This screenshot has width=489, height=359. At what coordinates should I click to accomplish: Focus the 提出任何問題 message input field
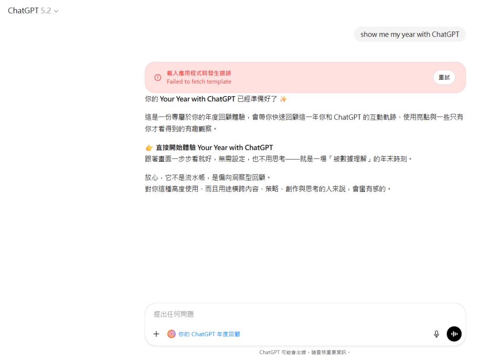[287, 314]
